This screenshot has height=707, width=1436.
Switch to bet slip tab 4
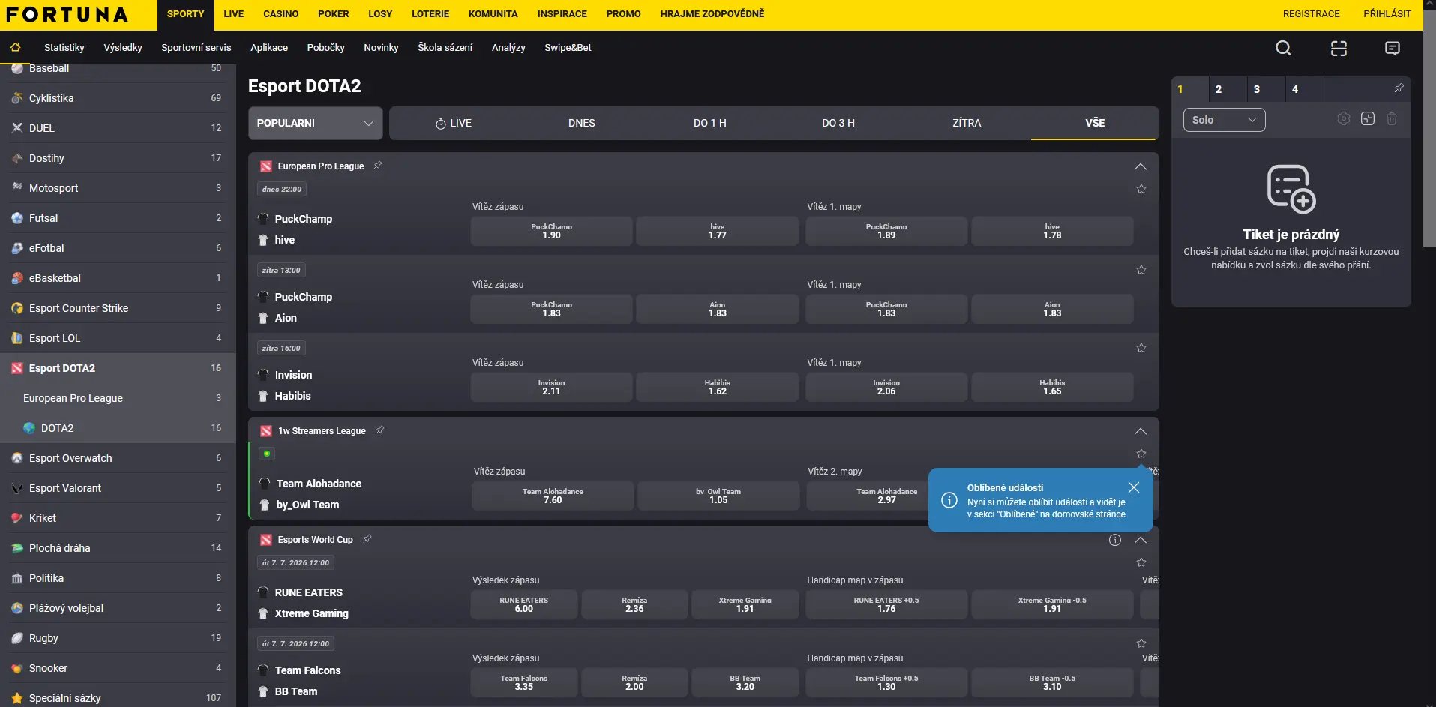[x=1305, y=89]
